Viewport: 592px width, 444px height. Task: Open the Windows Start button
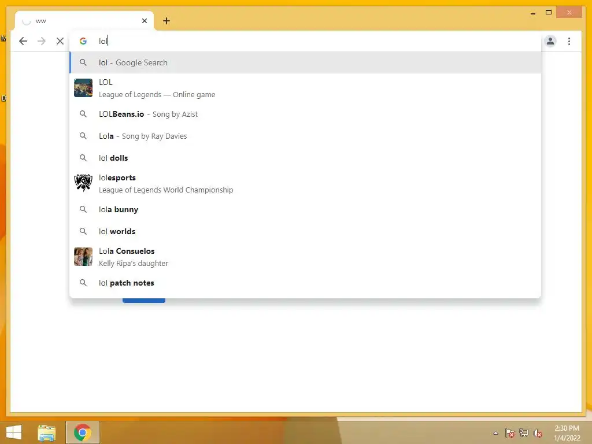pyautogui.click(x=14, y=432)
